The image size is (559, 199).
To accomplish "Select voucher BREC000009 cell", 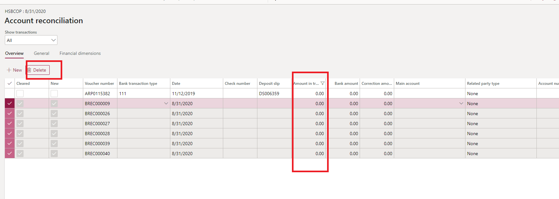I will (x=100, y=104).
